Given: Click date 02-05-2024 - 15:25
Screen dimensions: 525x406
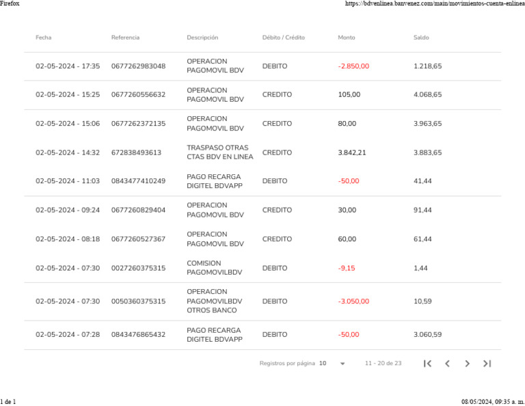Looking at the screenshot, I should 68,95.
